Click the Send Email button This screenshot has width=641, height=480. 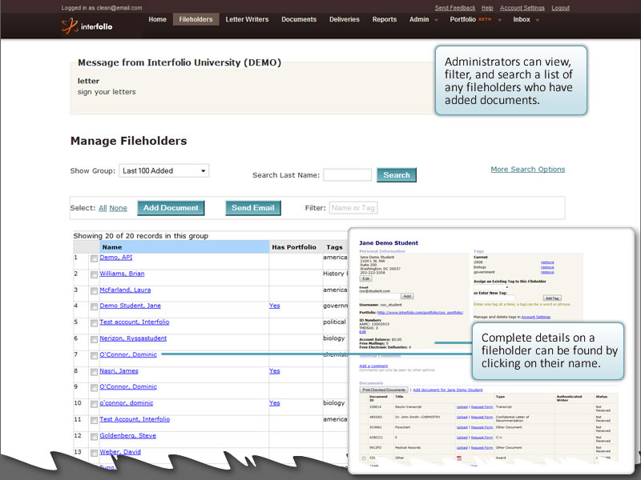(x=253, y=208)
